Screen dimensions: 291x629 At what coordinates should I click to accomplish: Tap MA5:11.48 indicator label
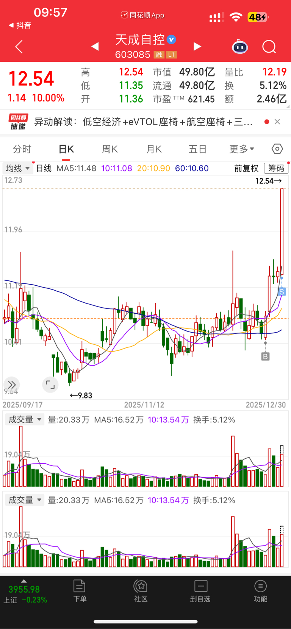(76, 168)
